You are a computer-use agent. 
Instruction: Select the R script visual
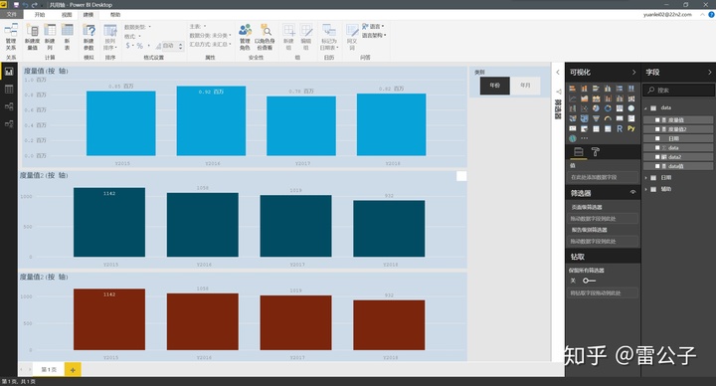tap(620, 128)
